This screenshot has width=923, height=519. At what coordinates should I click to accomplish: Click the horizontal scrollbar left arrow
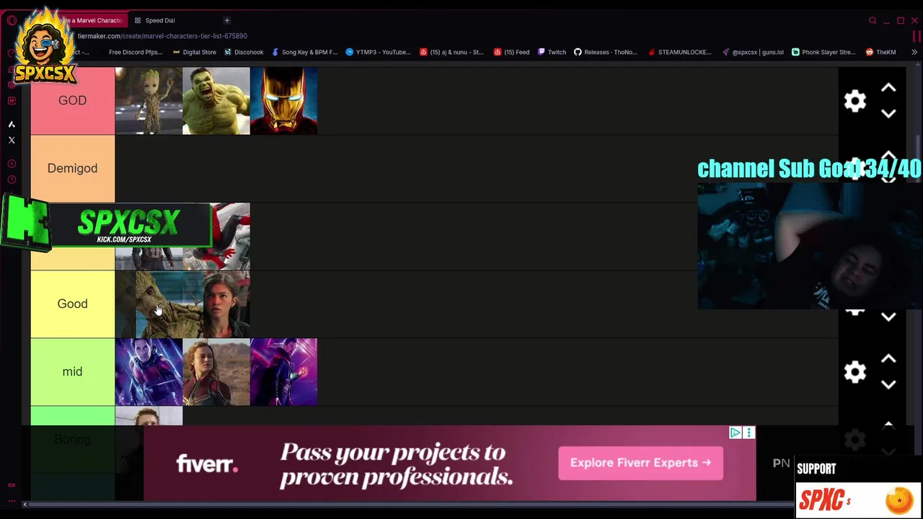pos(25,505)
